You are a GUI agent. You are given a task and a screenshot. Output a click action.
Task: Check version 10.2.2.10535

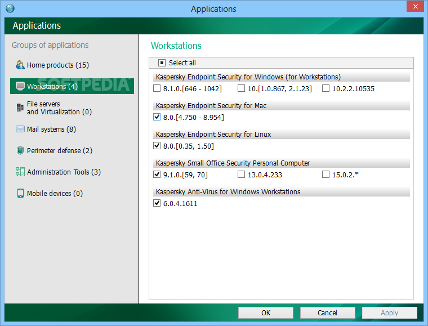tap(326, 88)
